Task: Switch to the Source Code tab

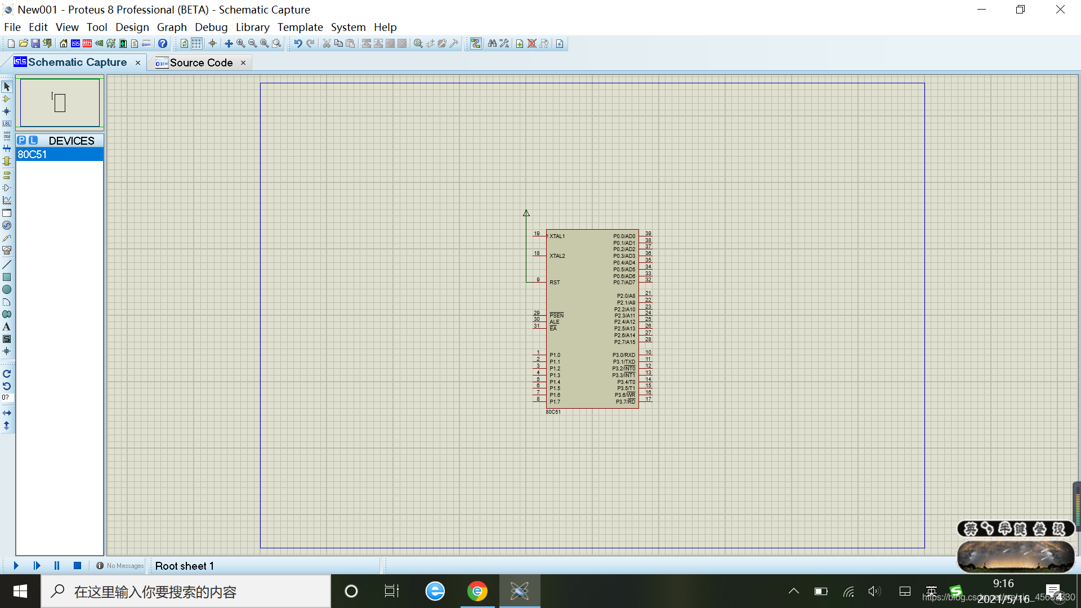Action: click(x=200, y=62)
